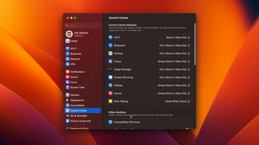This screenshot has width=259, height=145.
Task: Click the Bluetooth module icon in main pane
Action: pos(110,46)
